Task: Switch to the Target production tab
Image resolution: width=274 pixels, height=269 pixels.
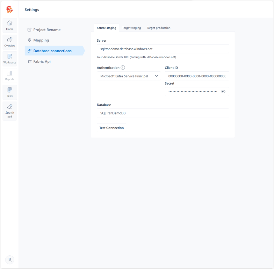Action: point(159,28)
